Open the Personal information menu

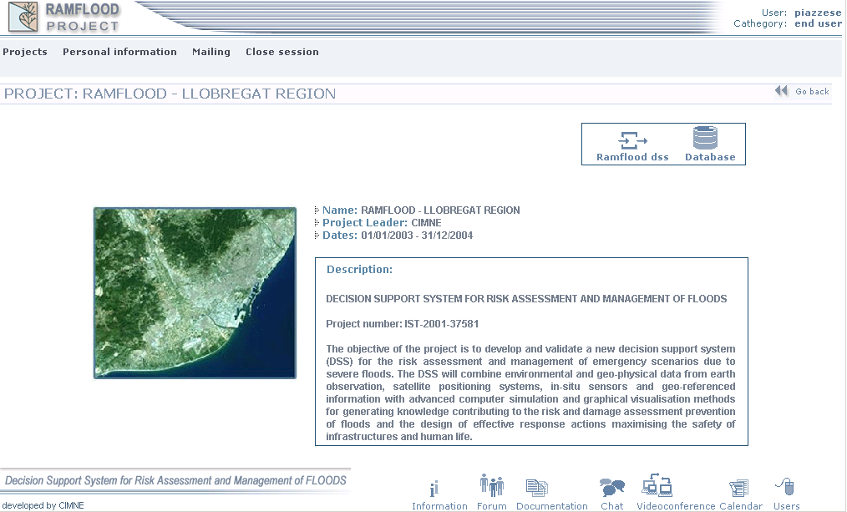click(119, 52)
